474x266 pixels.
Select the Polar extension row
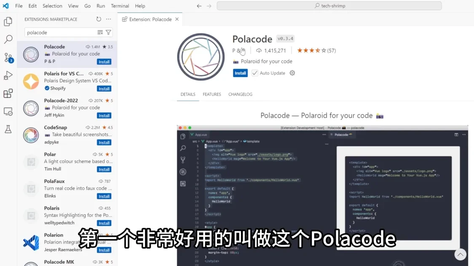point(67,162)
